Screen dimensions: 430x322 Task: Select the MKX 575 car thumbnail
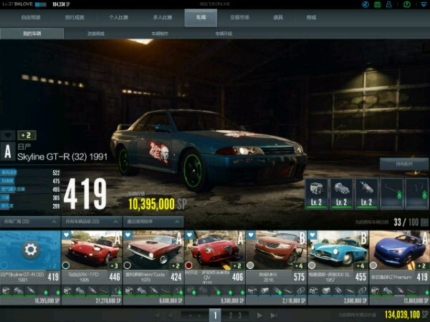coord(277,250)
